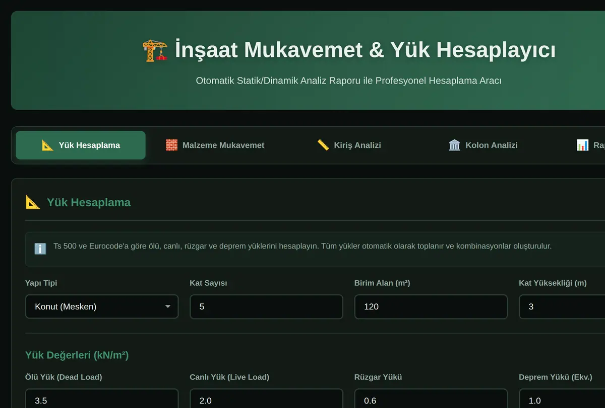
Task: Click the Canlı Yük (Live Load) input
Action: pos(266,398)
